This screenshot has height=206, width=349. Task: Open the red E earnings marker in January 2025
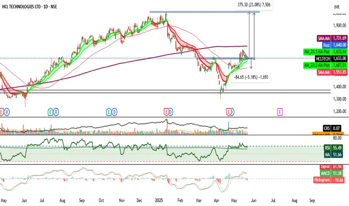coord(166,112)
